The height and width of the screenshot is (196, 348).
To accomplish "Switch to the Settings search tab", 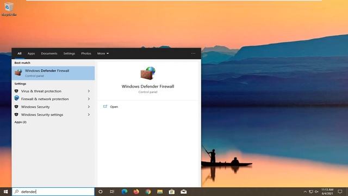I will point(69,53).
